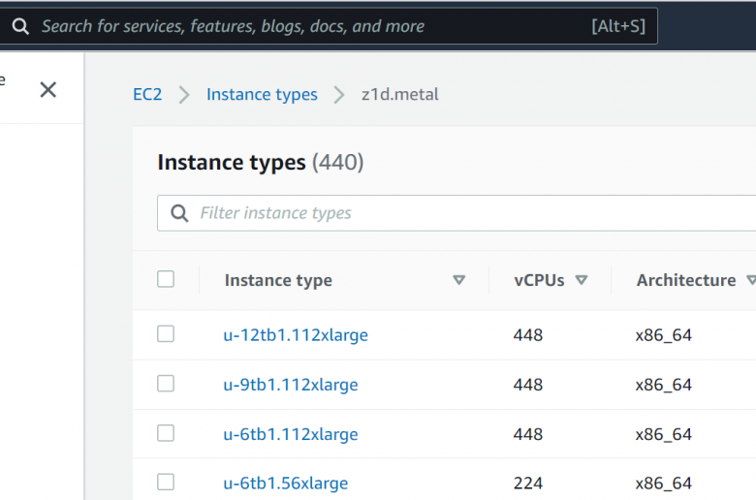
Task: Click the Instance type column header
Action: pyautogui.click(x=278, y=280)
